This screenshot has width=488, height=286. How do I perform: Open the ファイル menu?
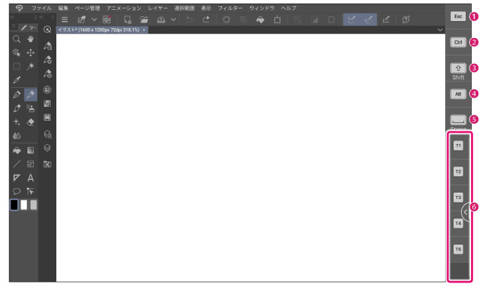click(x=42, y=8)
